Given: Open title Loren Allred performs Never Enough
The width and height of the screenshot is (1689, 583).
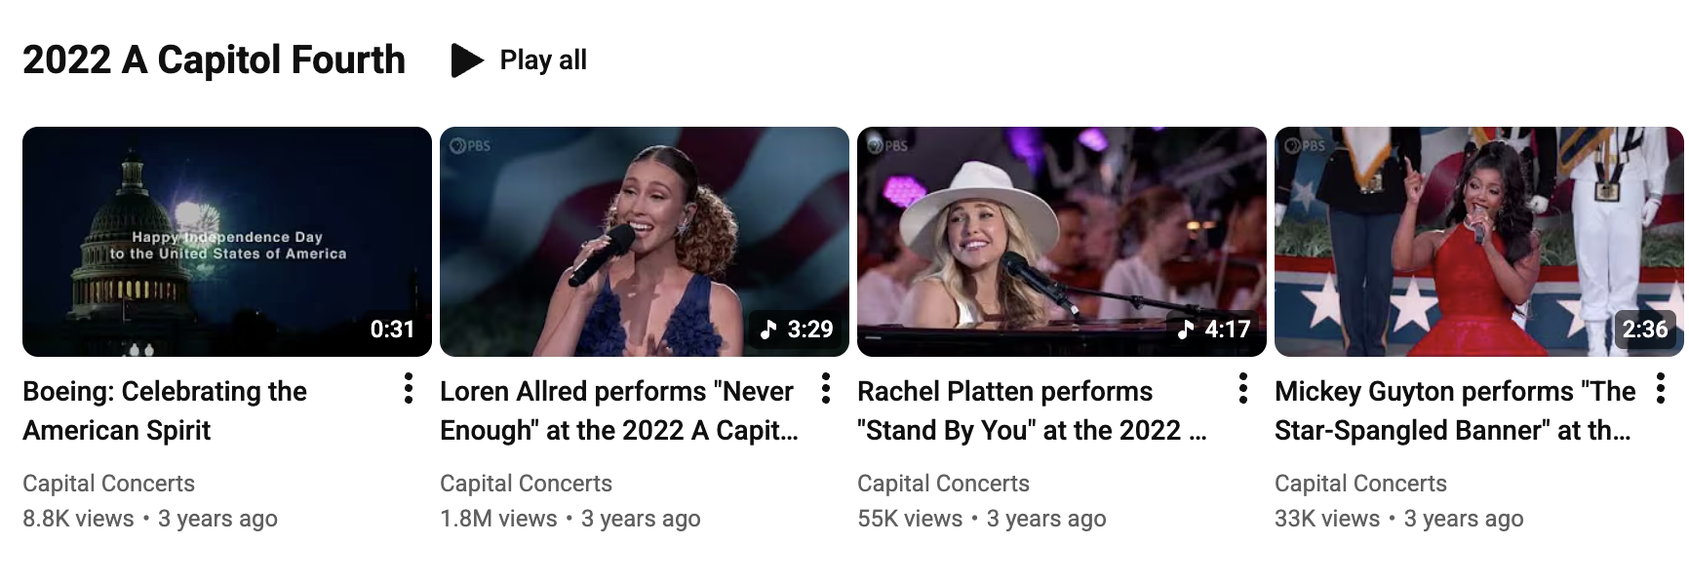Looking at the screenshot, I should [x=619, y=410].
